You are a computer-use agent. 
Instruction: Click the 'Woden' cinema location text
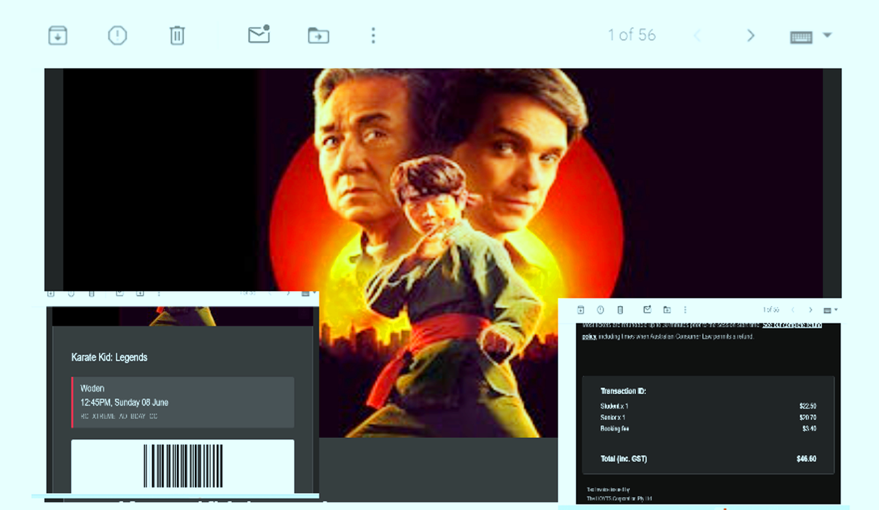[93, 389]
